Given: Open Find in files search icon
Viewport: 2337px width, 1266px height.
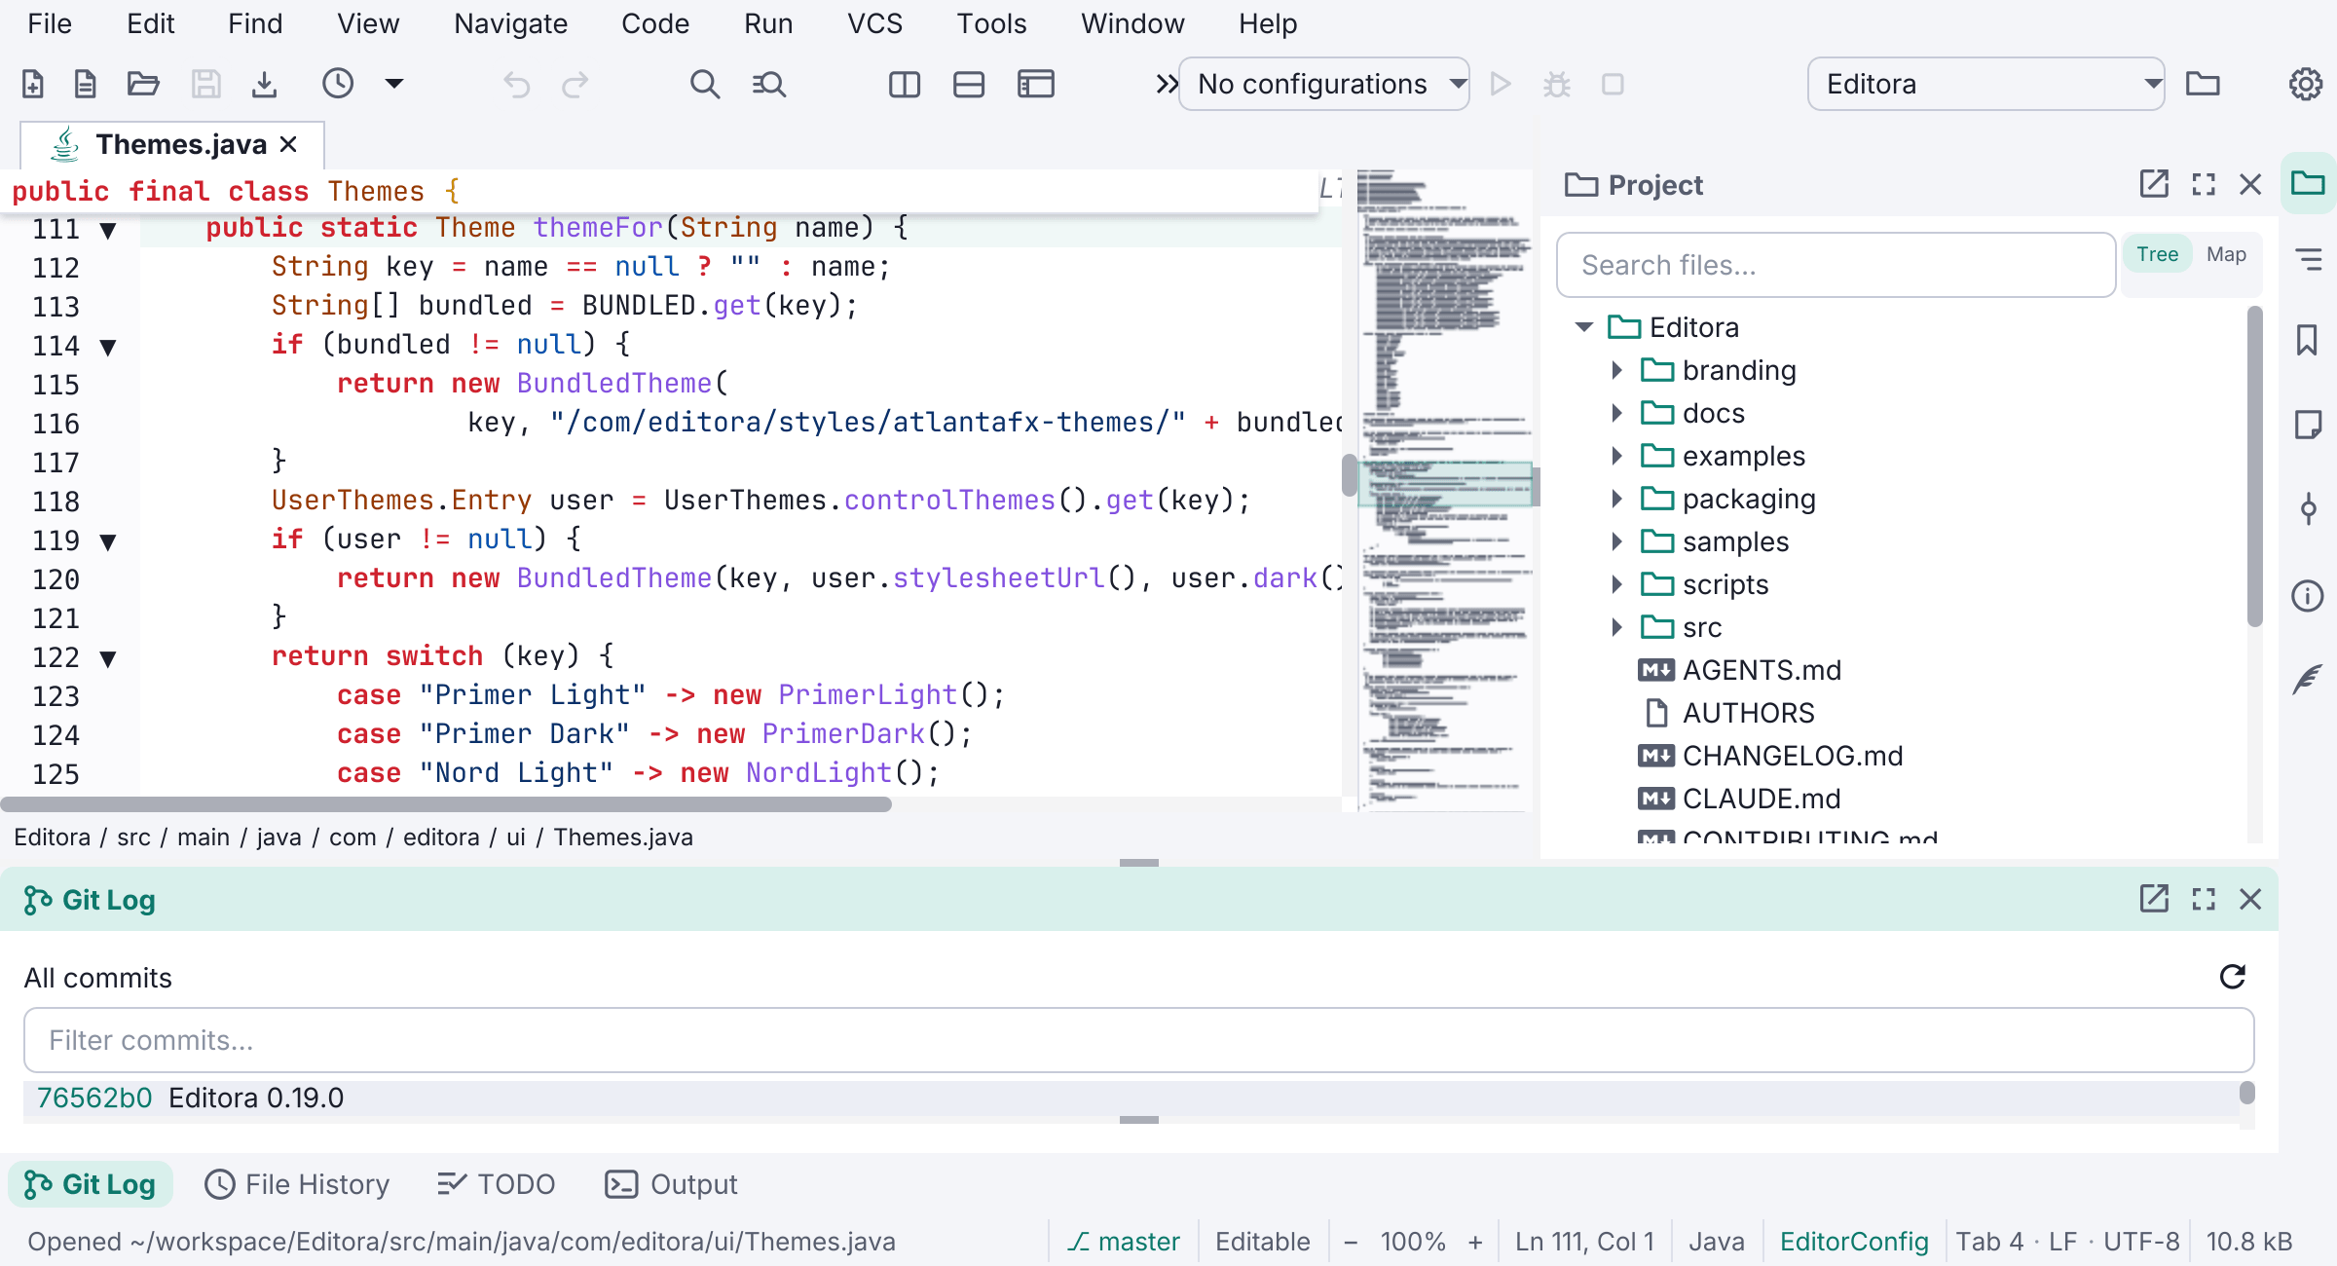Looking at the screenshot, I should pyautogui.click(x=769, y=85).
